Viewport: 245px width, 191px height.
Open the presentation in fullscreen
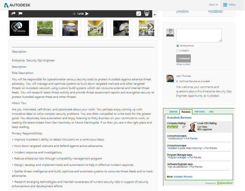click(x=138, y=13)
